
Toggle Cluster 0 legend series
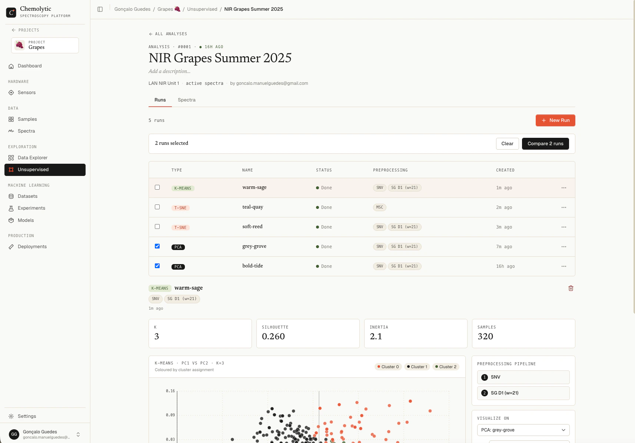tap(388, 367)
